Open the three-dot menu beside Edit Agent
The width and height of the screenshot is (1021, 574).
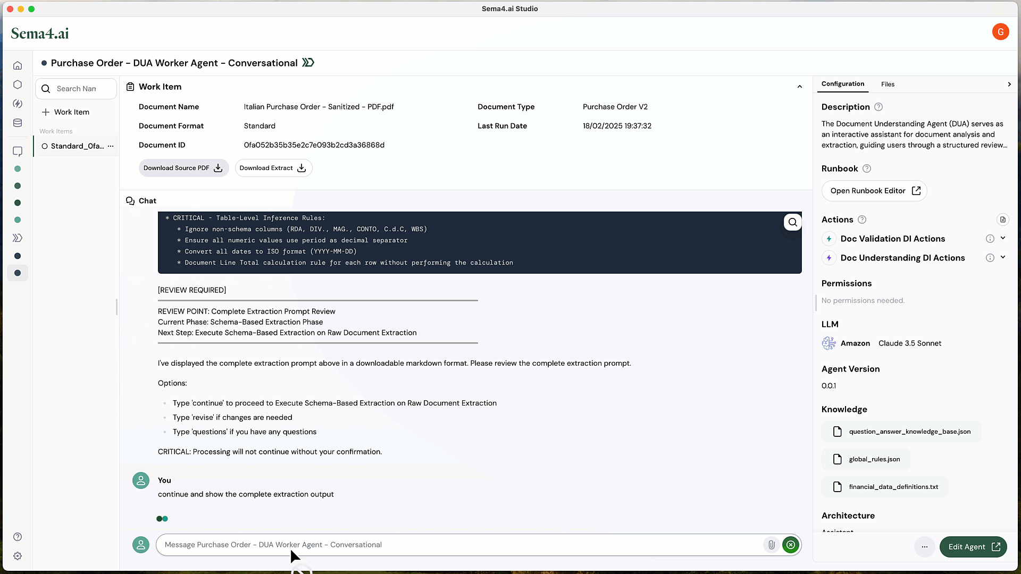(x=925, y=547)
